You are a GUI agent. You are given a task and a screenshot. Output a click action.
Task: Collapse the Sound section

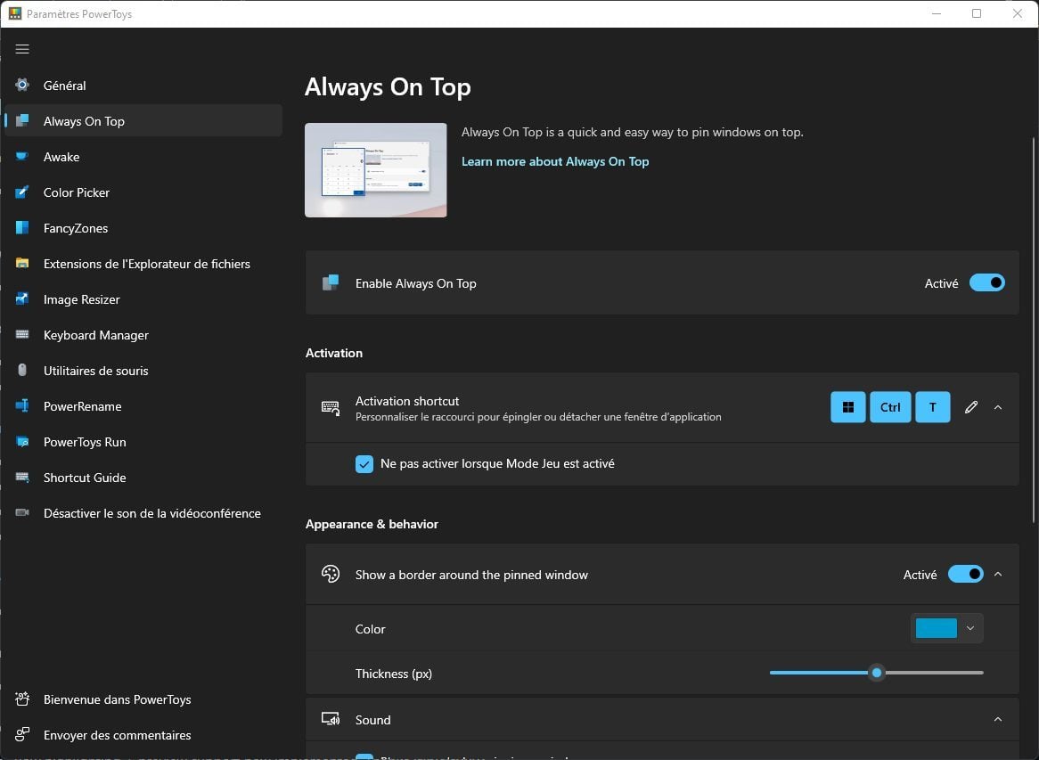[998, 720]
